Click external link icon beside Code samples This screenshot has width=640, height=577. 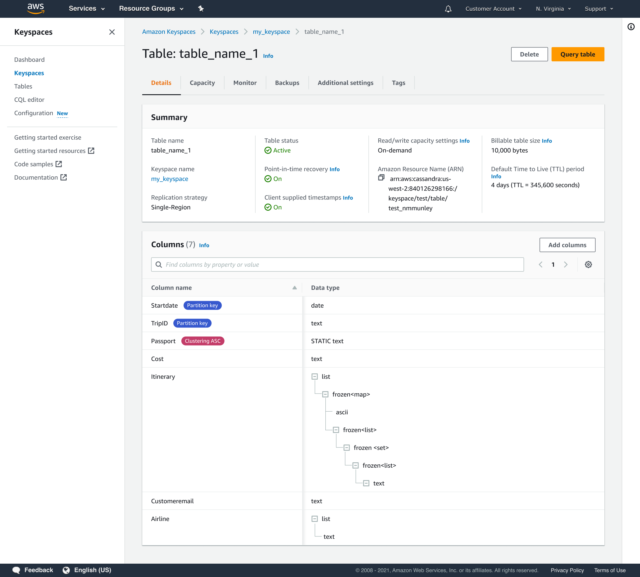click(x=59, y=164)
